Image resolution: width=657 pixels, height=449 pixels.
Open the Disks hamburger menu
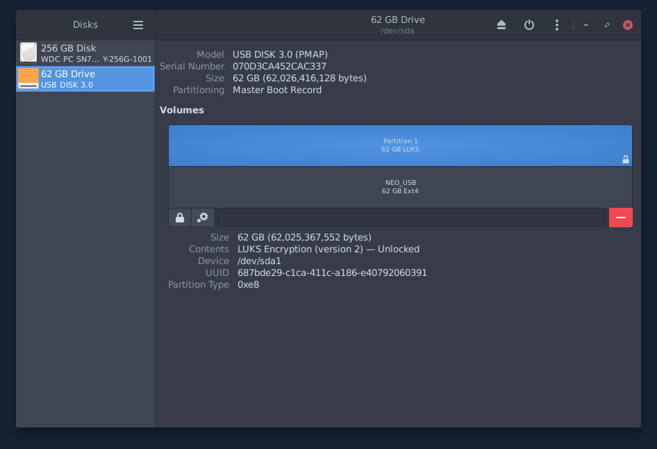138,25
